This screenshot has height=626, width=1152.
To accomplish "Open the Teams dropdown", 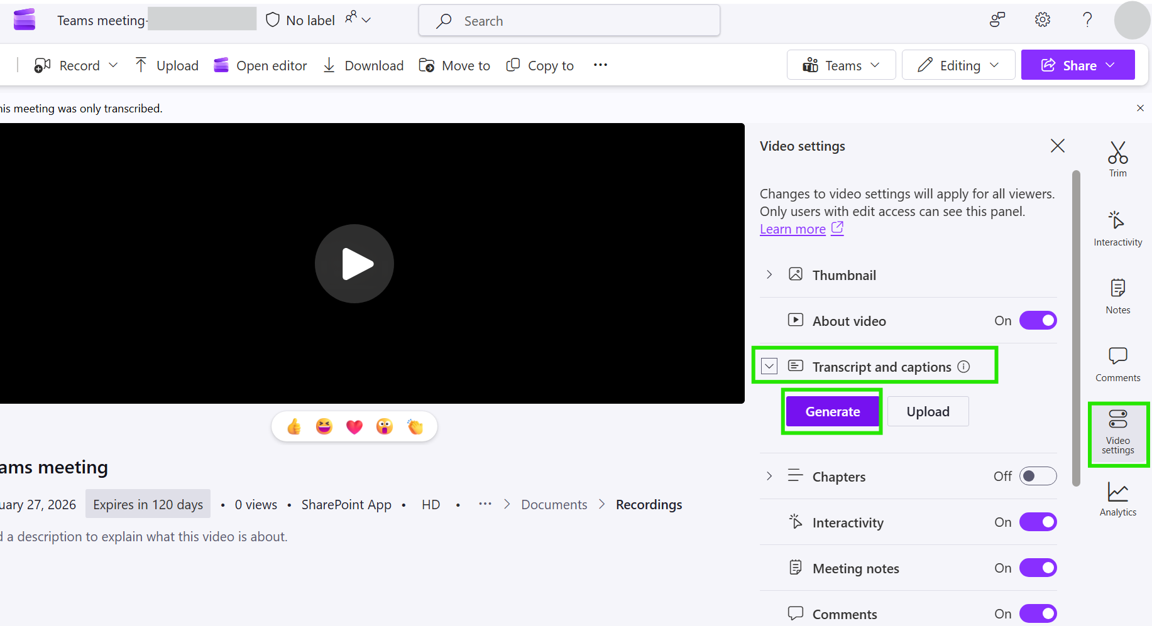I will (841, 65).
